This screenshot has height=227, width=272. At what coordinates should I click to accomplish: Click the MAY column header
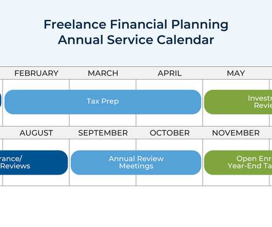[x=236, y=73]
